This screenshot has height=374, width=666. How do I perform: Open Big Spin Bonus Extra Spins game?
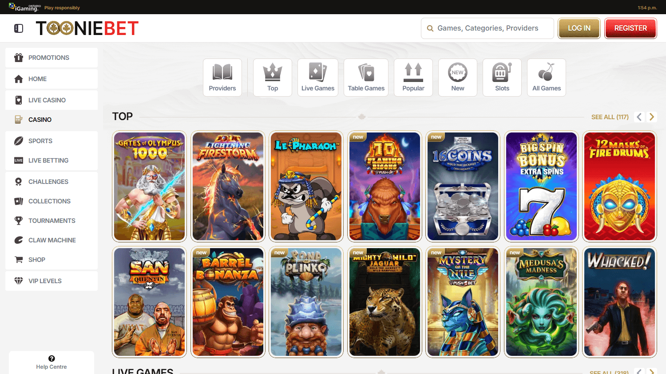[542, 186]
